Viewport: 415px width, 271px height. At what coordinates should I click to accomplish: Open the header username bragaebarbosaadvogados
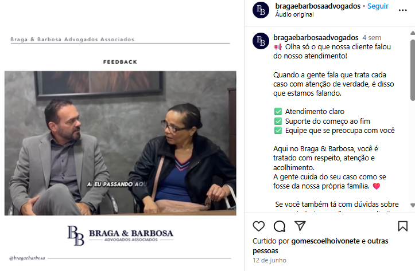(317, 6)
